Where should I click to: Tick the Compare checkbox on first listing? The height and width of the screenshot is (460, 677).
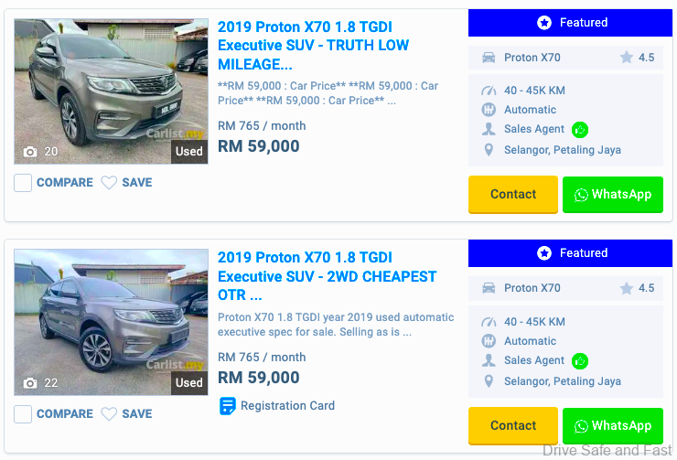pos(23,183)
